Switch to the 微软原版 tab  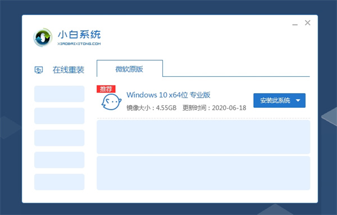[x=130, y=68]
